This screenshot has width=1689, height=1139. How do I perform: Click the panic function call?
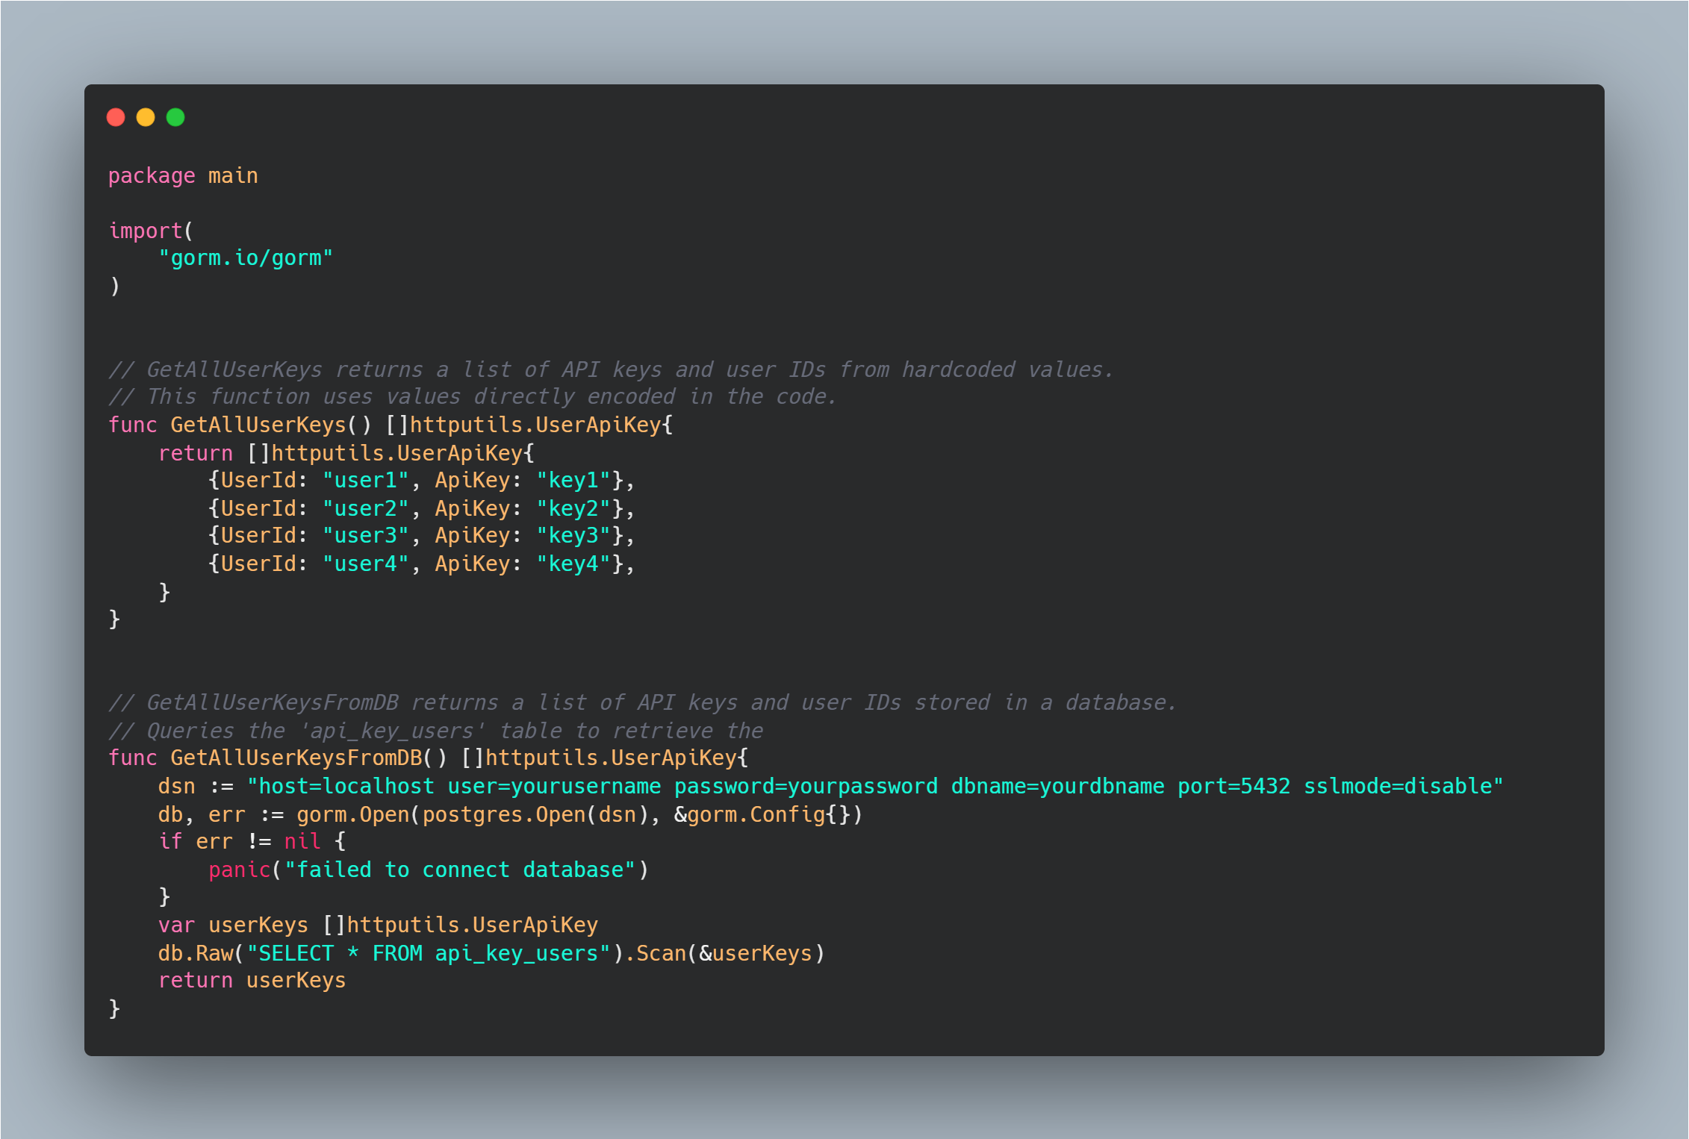tap(239, 870)
